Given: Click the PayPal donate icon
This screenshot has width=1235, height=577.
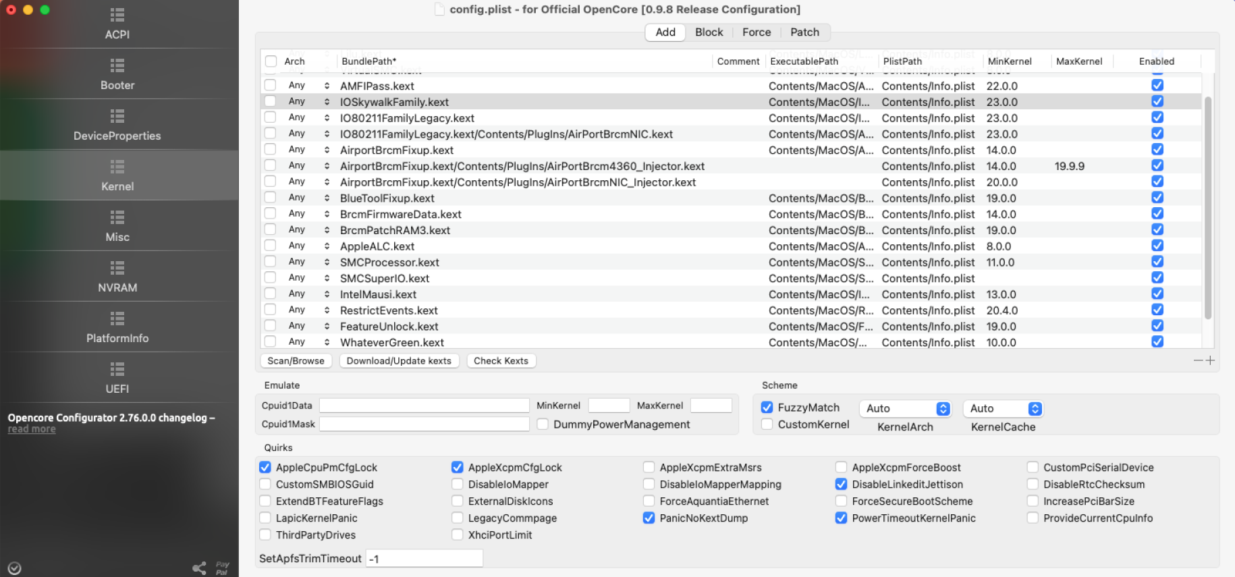Looking at the screenshot, I should (x=222, y=568).
